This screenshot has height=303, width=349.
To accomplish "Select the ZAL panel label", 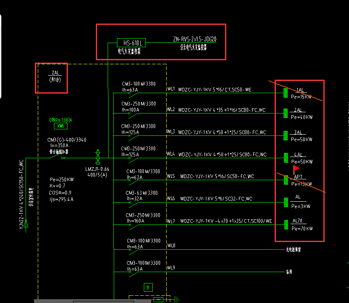I will coord(55,76).
